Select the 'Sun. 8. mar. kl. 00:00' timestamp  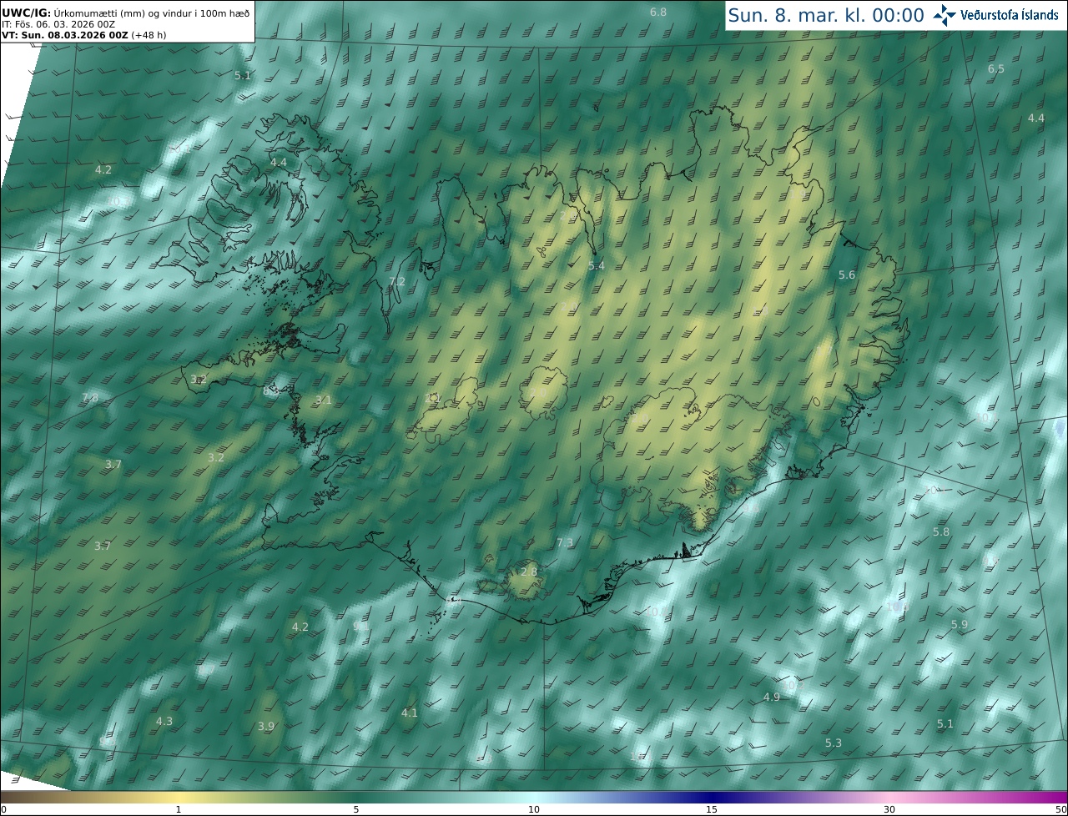pyautogui.click(x=826, y=15)
